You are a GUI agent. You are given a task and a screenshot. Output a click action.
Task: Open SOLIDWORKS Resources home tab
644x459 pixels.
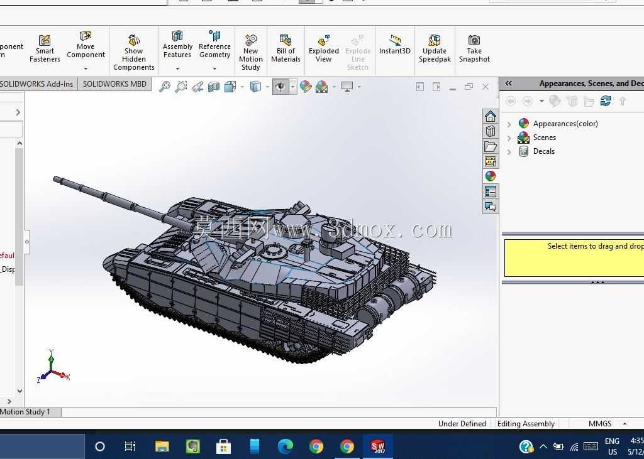coord(491,116)
